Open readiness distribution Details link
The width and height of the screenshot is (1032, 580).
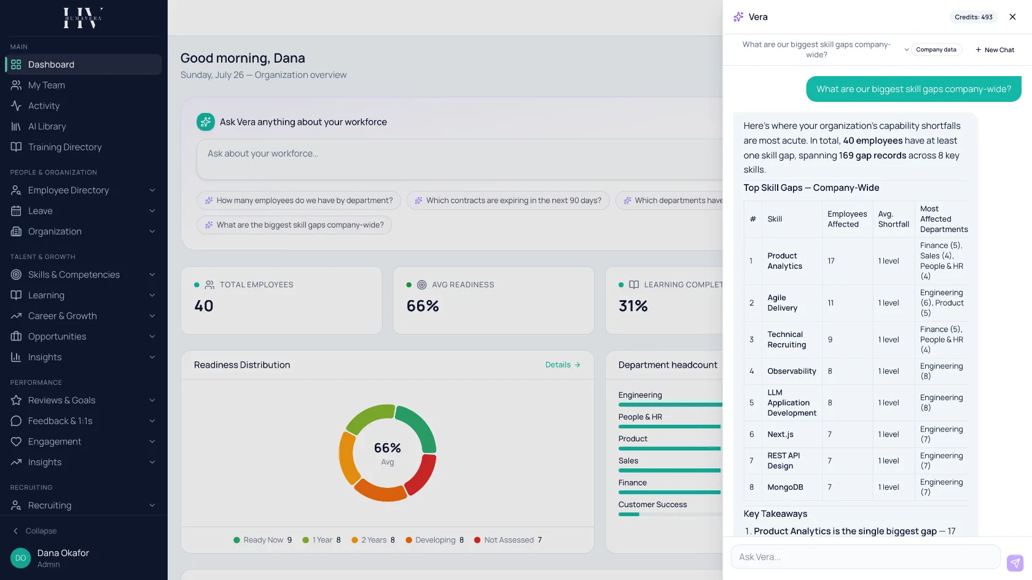coord(563,365)
